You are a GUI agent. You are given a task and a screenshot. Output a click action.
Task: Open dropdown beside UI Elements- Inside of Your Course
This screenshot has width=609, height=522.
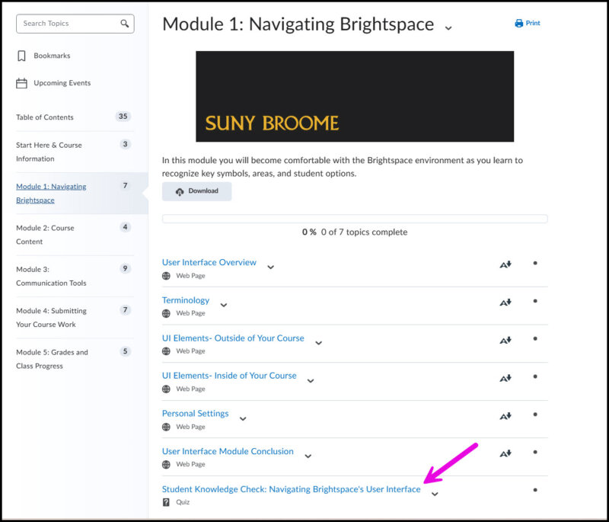(x=311, y=380)
